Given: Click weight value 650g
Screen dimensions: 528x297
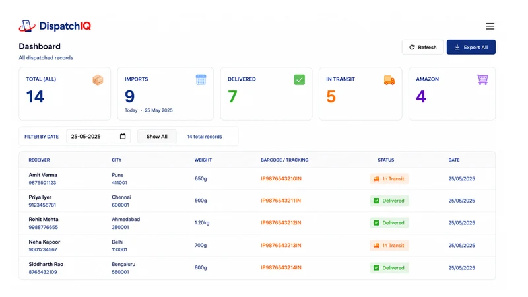Looking at the screenshot, I should pyautogui.click(x=201, y=178).
